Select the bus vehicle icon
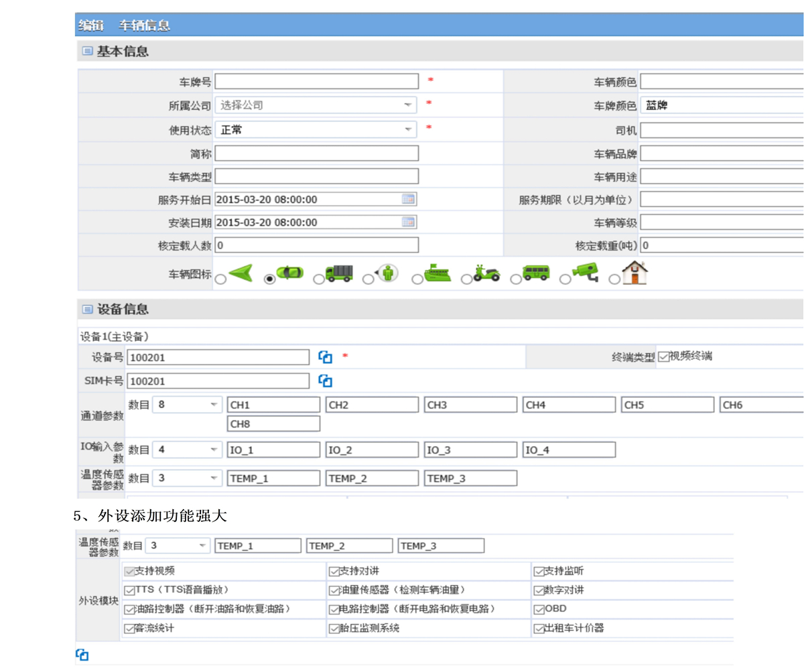The image size is (804, 670). pyautogui.click(x=516, y=279)
